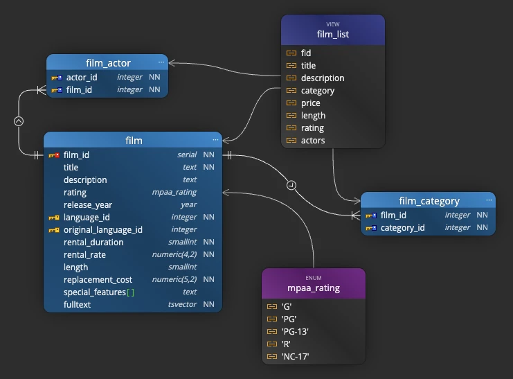Click the column icon next to description in film_list

point(291,78)
